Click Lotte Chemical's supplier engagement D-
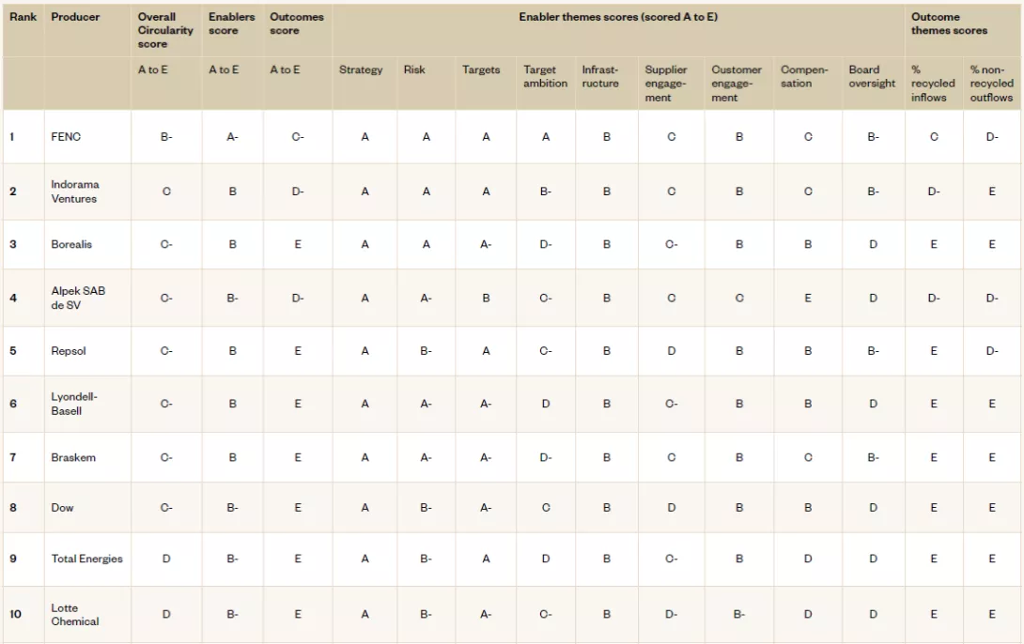This screenshot has height=644, width=1024. pyautogui.click(x=672, y=615)
